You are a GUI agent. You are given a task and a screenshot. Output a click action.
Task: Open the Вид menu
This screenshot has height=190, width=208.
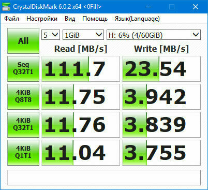(x=70, y=19)
